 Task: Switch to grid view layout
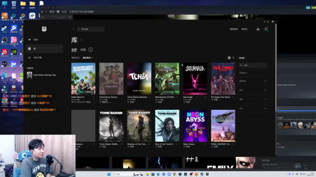tap(229, 58)
